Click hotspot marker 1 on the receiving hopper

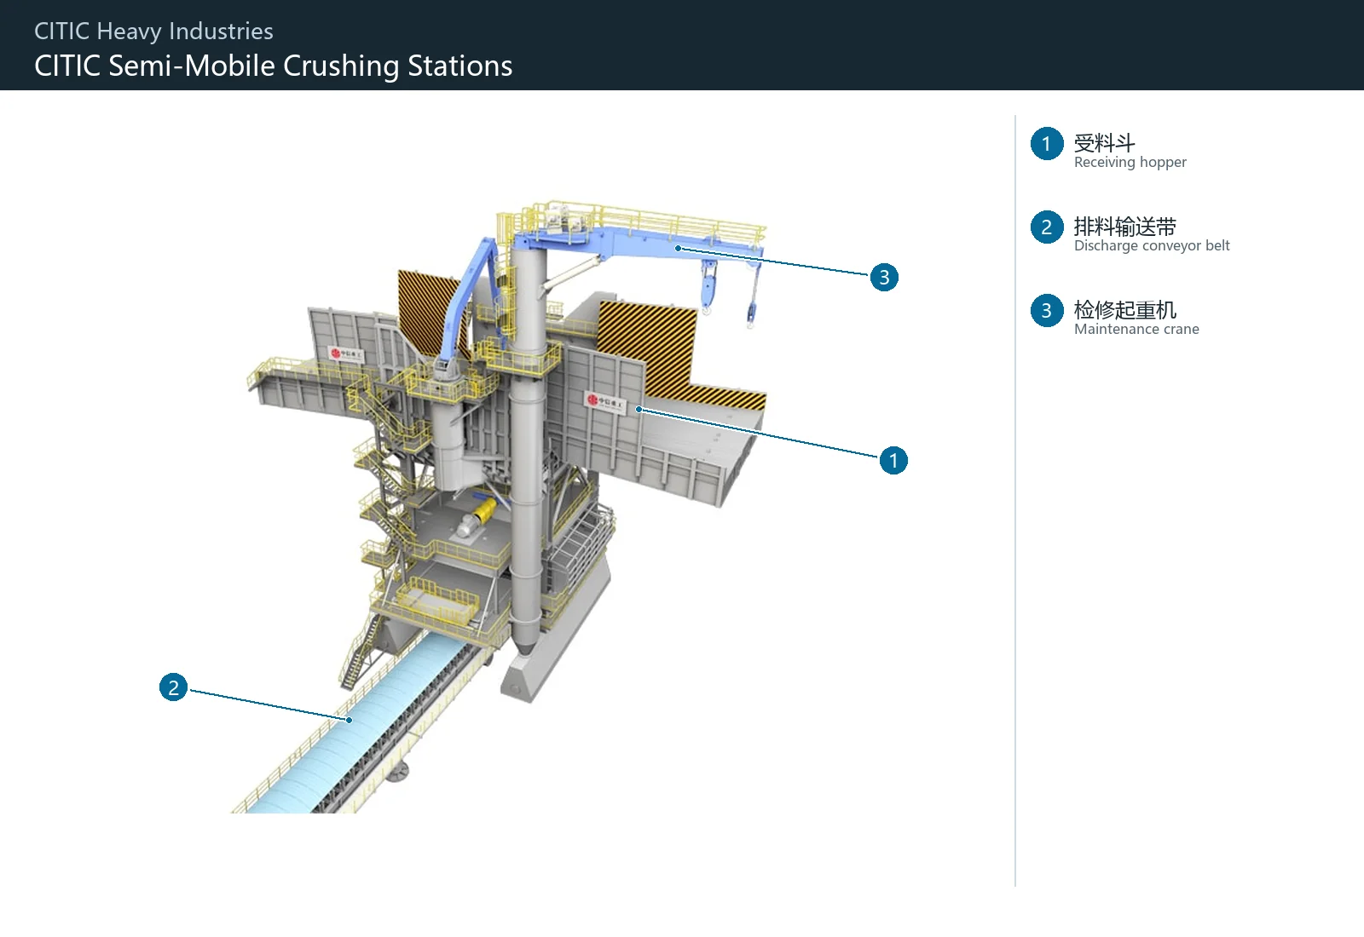893,461
